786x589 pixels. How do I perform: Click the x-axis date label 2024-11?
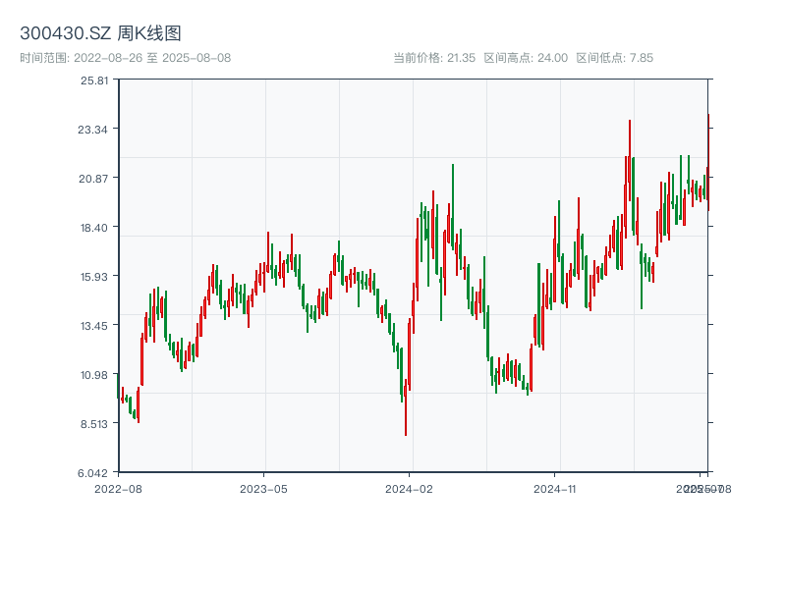pos(554,489)
